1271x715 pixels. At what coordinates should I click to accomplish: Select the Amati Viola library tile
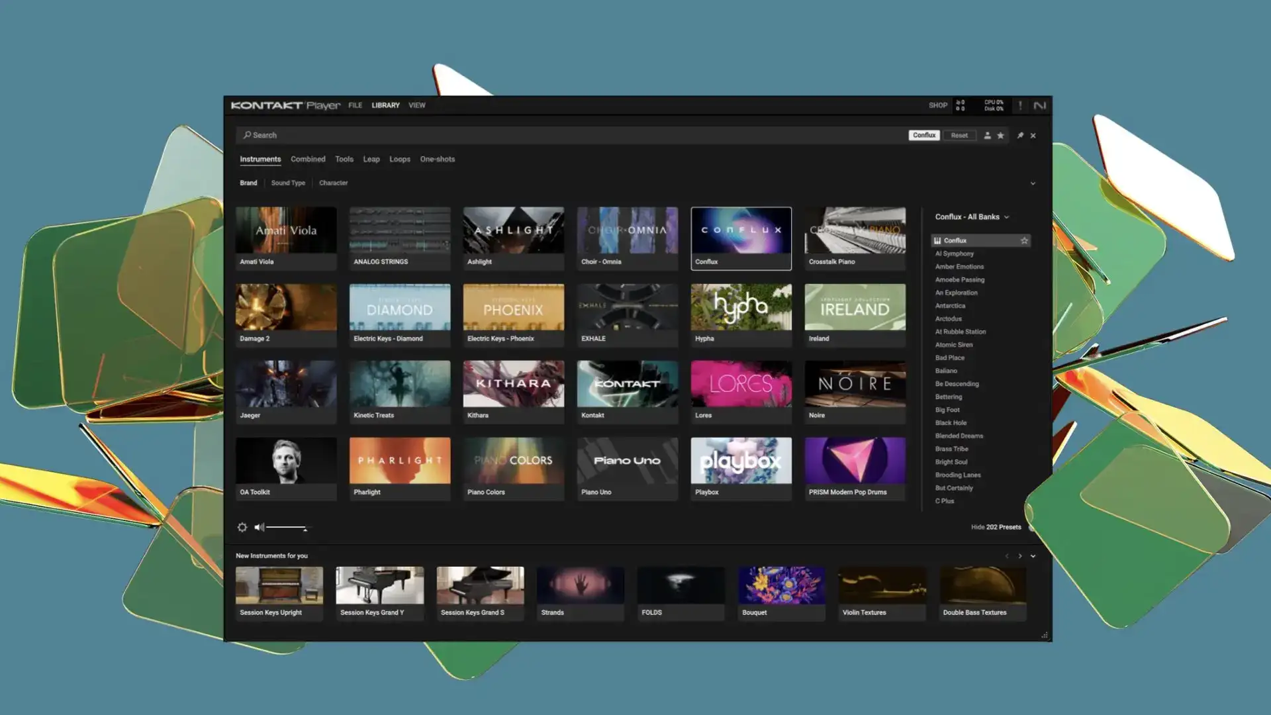286,238
